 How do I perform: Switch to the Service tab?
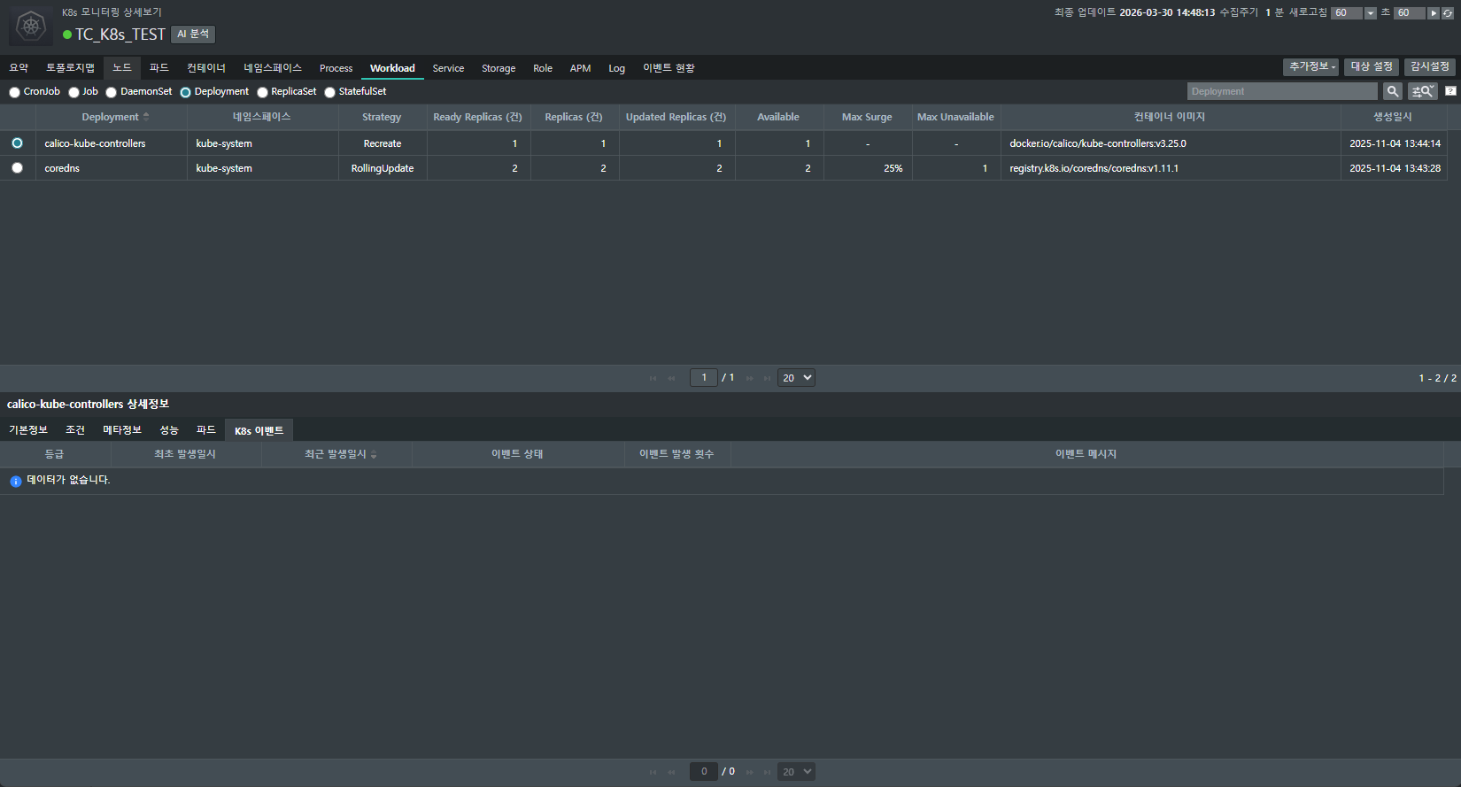pyautogui.click(x=448, y=68)
